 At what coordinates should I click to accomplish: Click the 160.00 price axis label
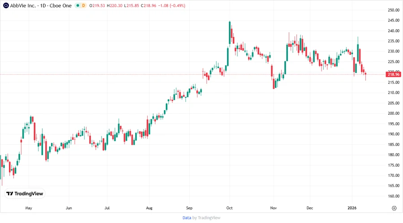pyautogui.click(x=394, y=196)
